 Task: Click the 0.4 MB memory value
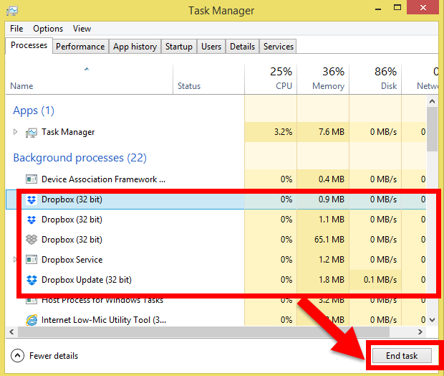[332, 179]
